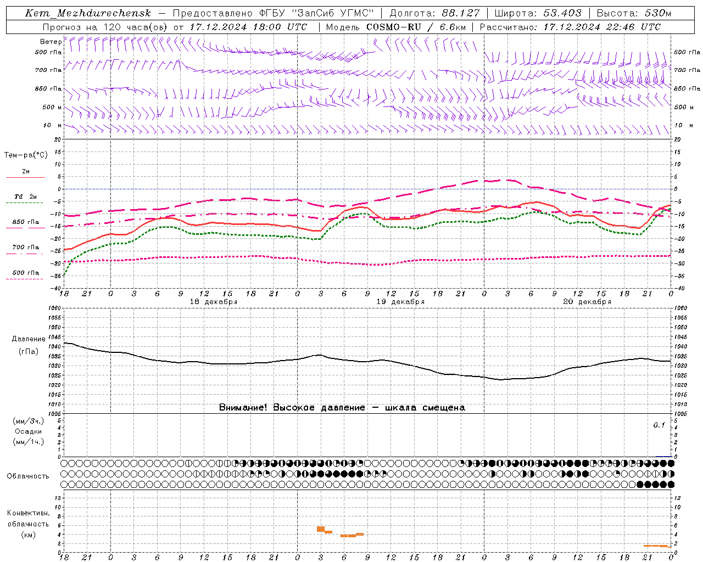Screen dimensions: 703x562
Task: Click the left 700 гПа wind level label
Action: (48, 70)
